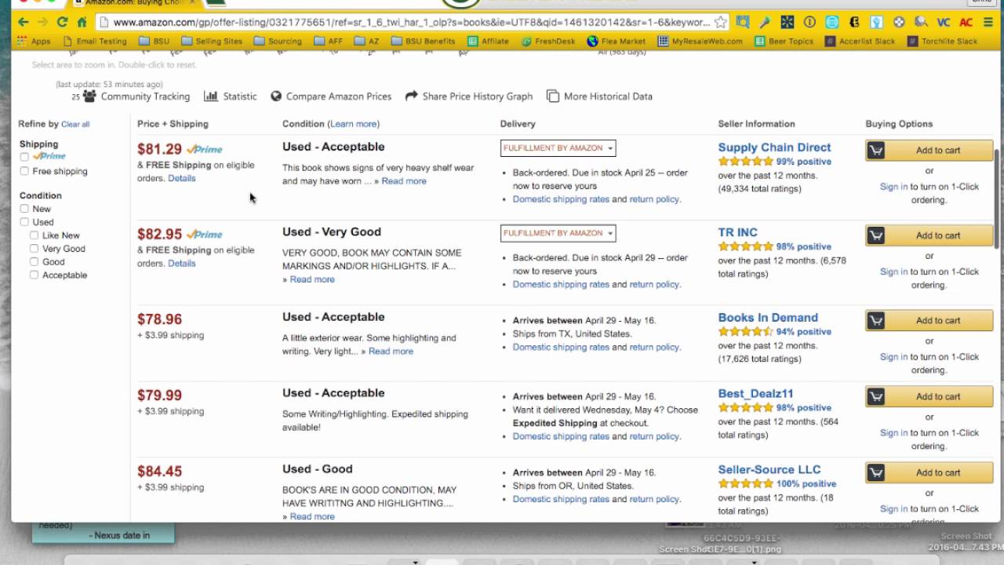Open the FreshDesk bookmark

pyautogui.click(x=548, y=41)
